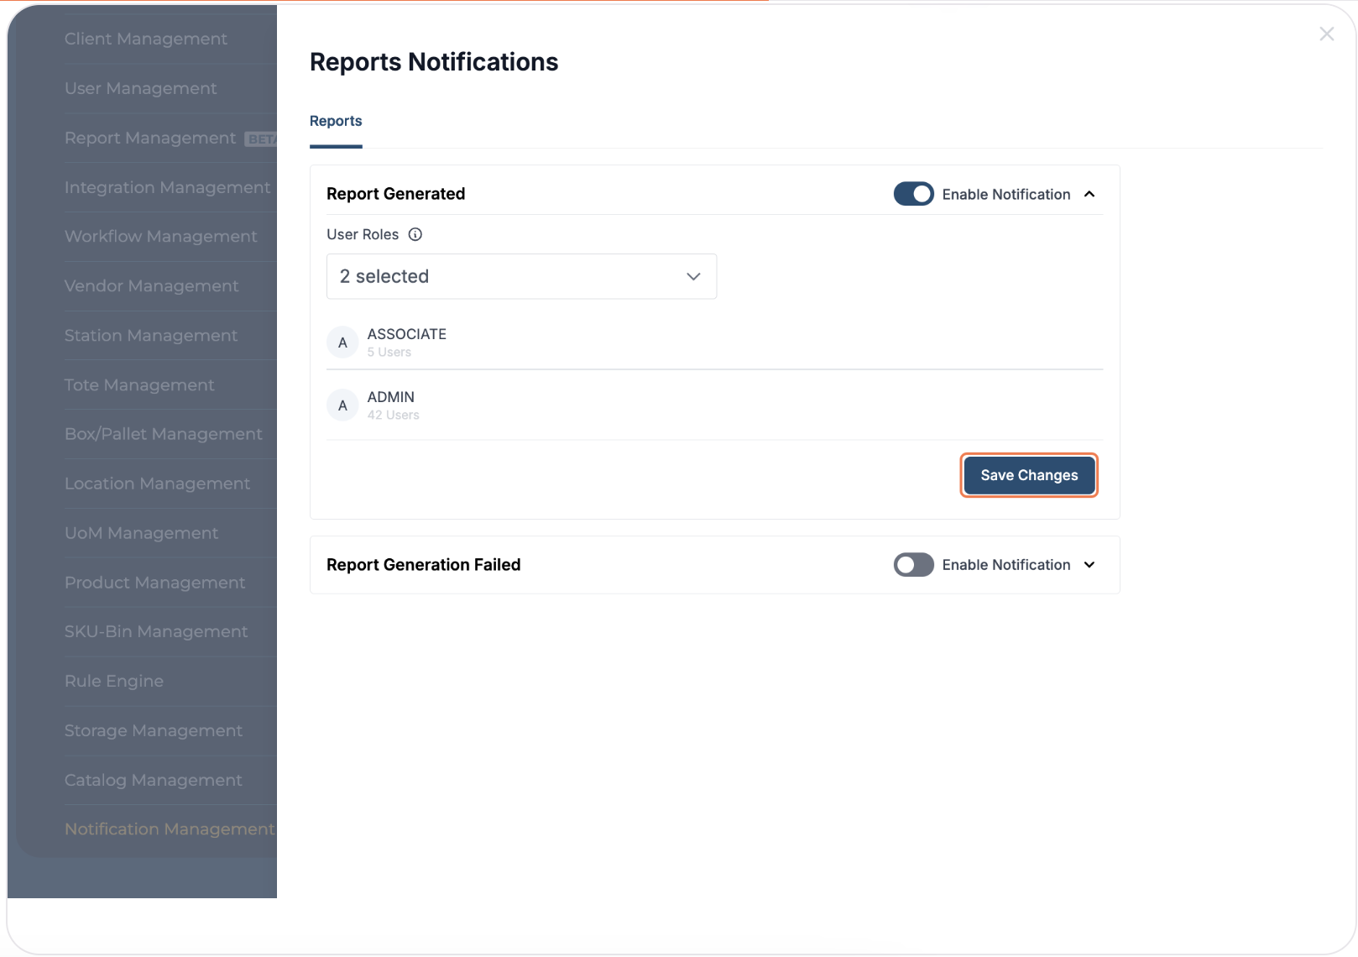Expand the Report Generation Failed section chevron
Screen dimensions: 1358x957
1089,565
